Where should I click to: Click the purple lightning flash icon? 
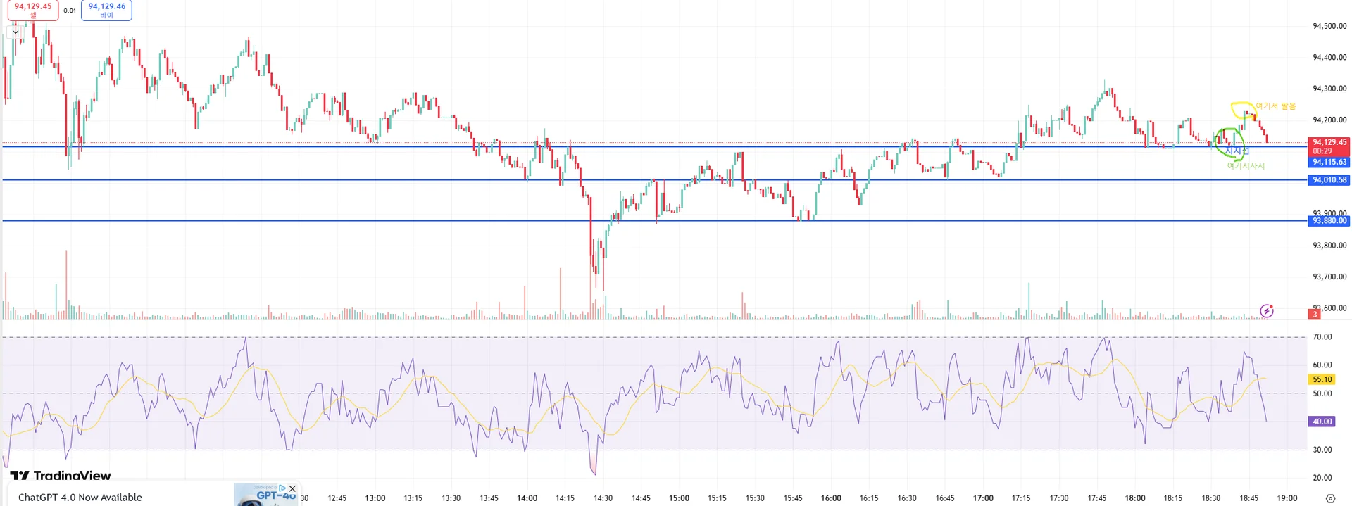(1267, 310)
